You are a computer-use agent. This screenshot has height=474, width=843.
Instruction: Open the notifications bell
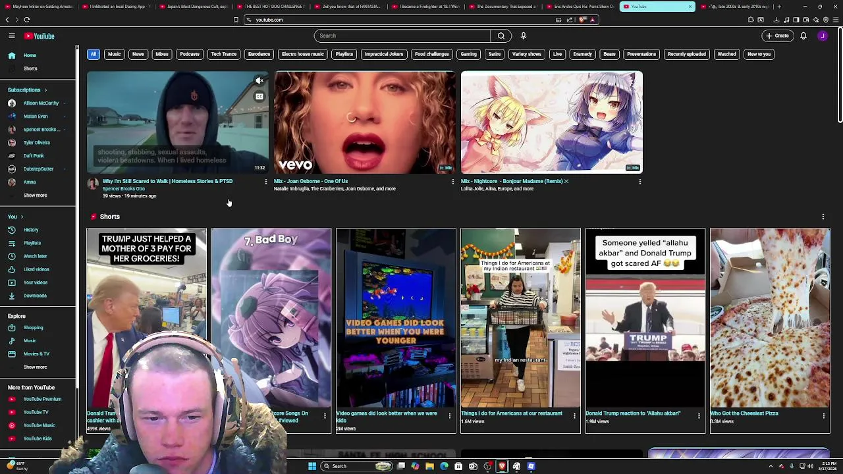click(803, 36)
